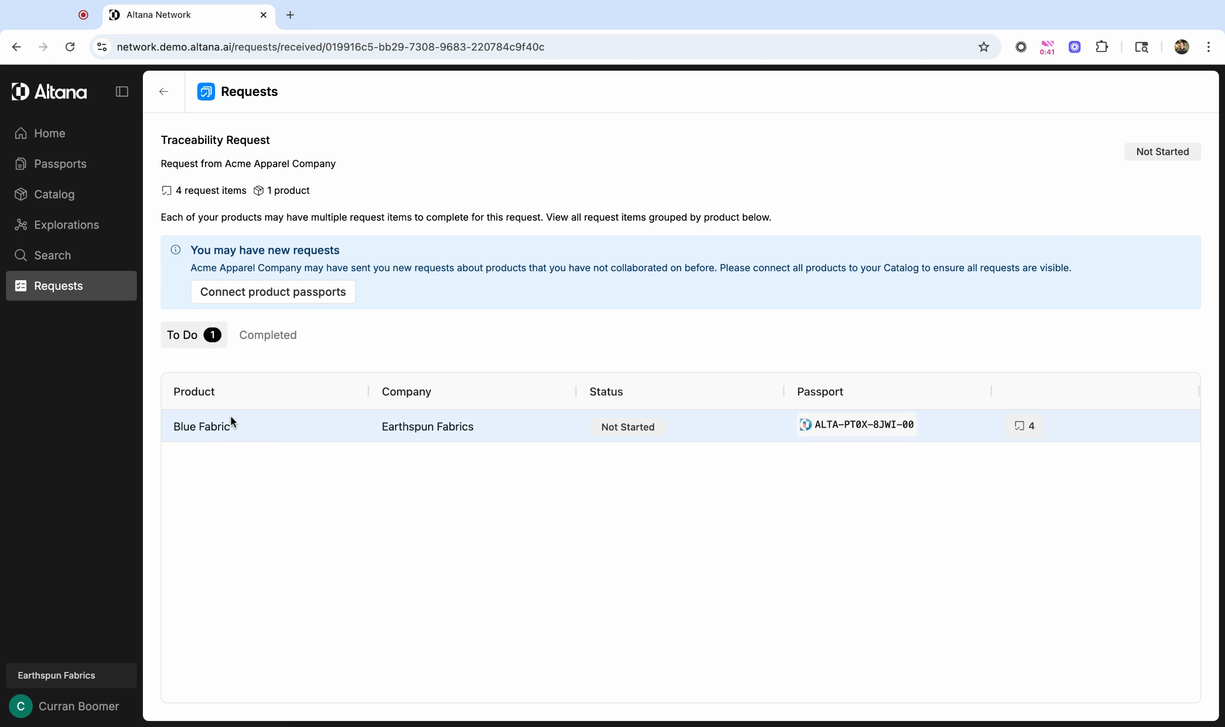Open the Catalog sidebar item
The height and width of the screenshot is (727, 1225).
click(54, 194)
